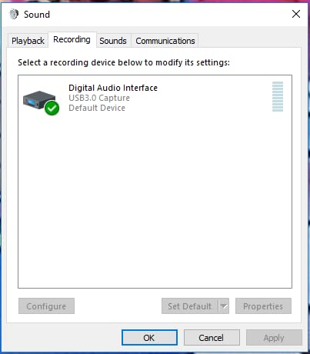Go to the Communications tab
The width and height of the screenshot is (310, 354).
tap(165, 41)
